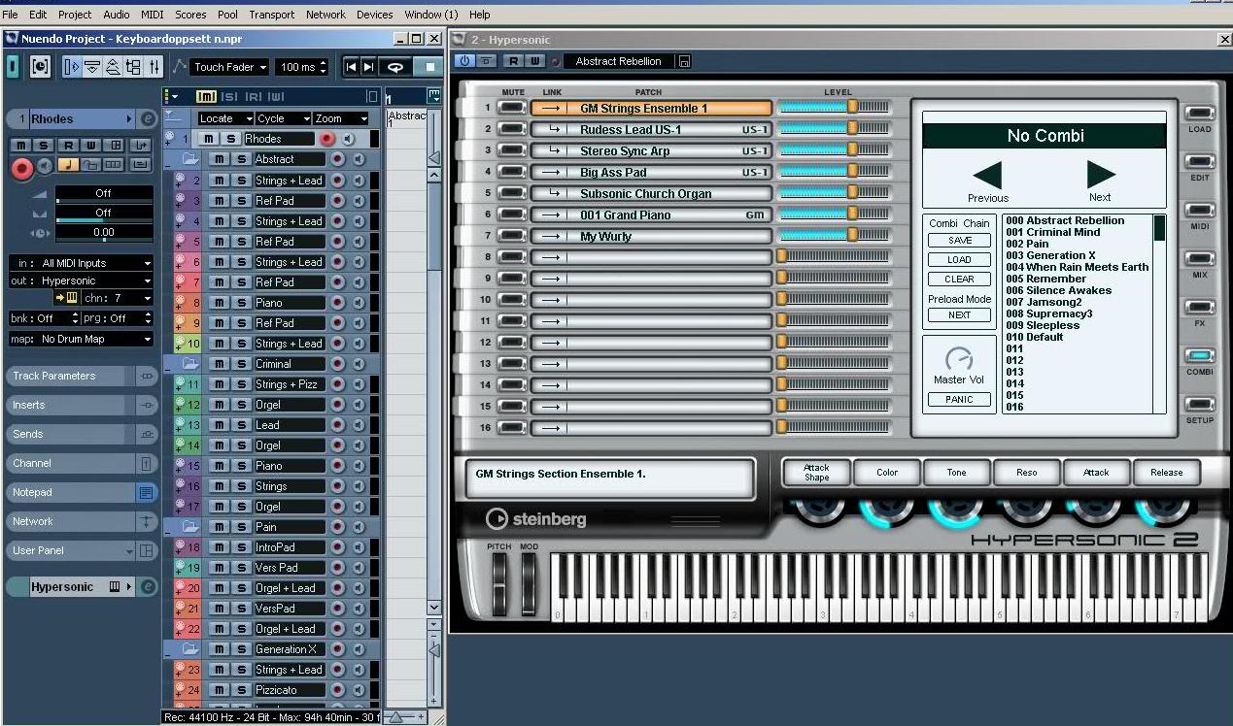
Task: Open the User Panel inspector section
Action: tap(83, 550)
